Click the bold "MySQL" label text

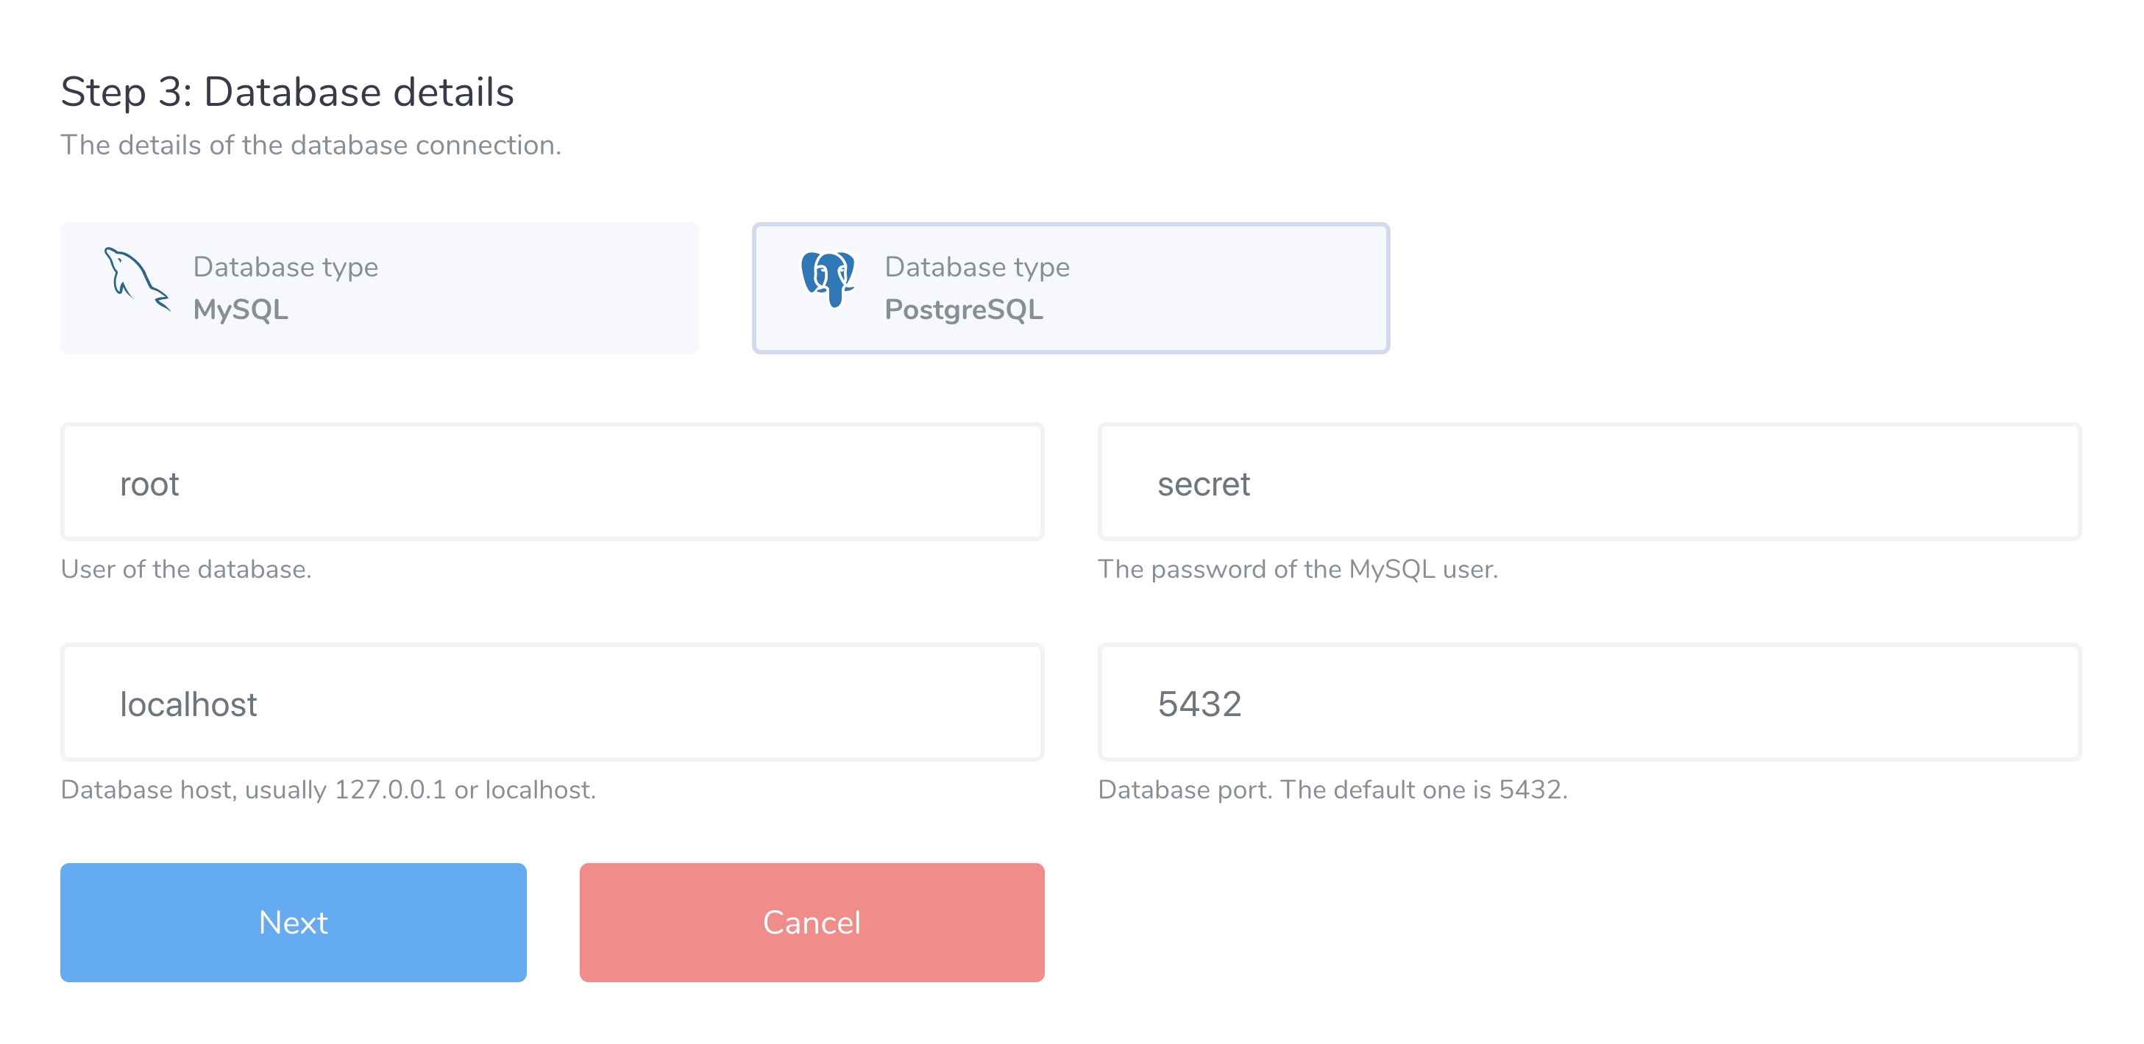(x=241, y=310)
